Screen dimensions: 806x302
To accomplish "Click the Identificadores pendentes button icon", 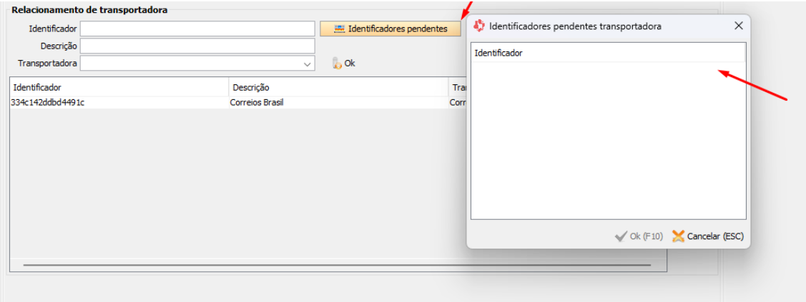I will pos(340,29).
